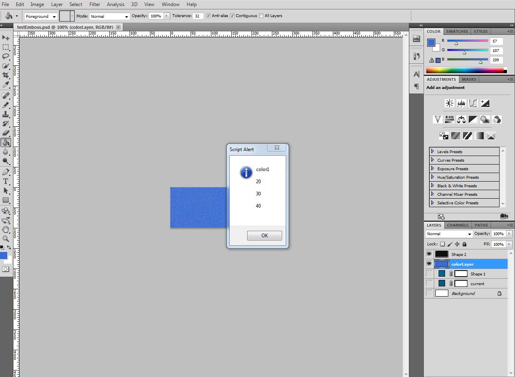Select the Horizontal Type tool
The image size is (515, 377).
pos(6,181)
